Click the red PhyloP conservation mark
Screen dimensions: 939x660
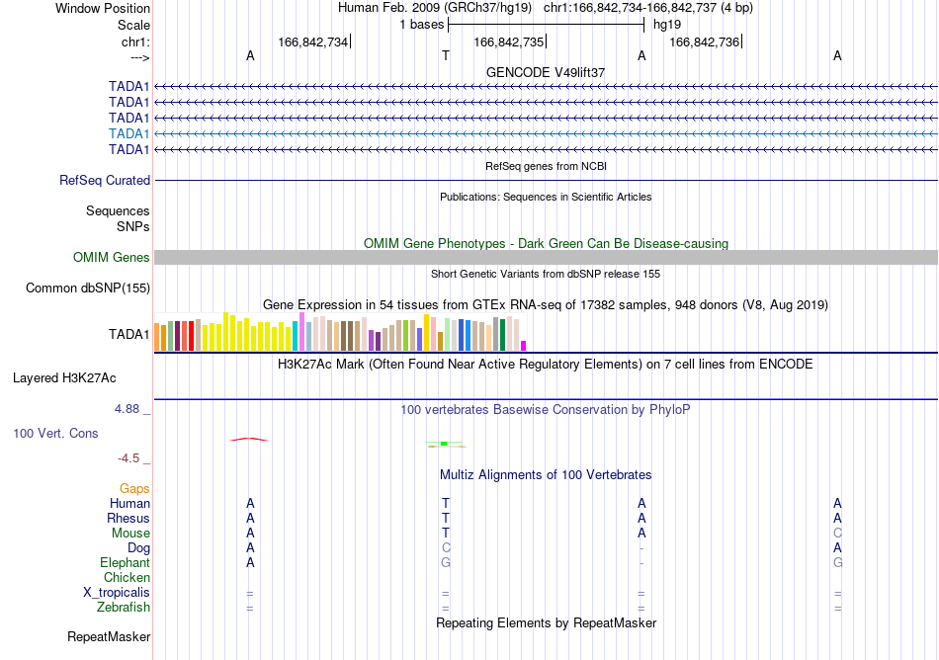click(x=248, y=440)
